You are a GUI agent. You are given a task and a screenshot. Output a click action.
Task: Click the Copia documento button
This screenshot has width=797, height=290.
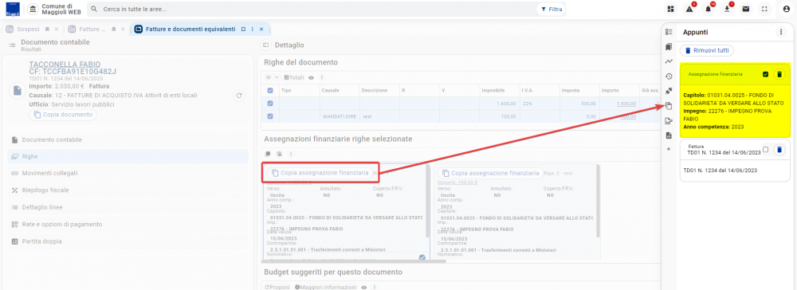pyautogui.click(x=63, y=115)
